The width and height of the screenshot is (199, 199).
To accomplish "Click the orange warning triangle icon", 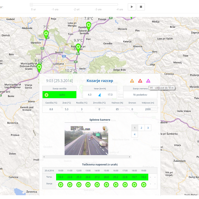I will (132, 81).
